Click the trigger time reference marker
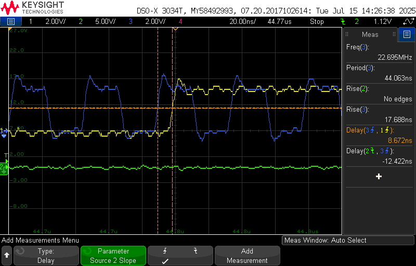 coord(175,30)
